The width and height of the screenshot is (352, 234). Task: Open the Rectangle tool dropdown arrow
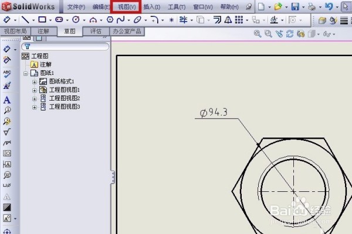[50, 20]
